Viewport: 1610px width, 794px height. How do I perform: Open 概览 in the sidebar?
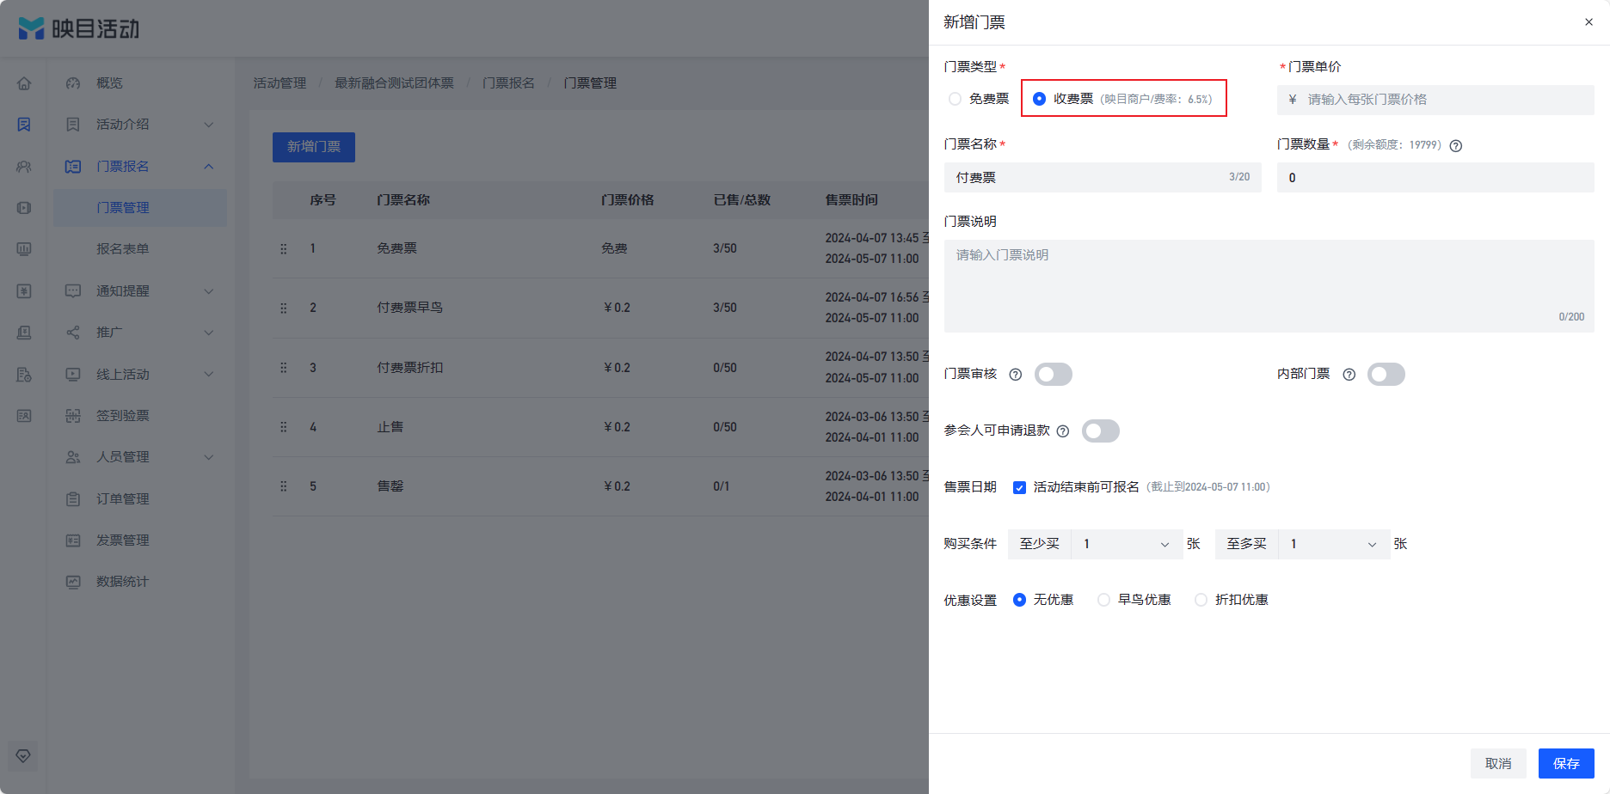[109, 83]
